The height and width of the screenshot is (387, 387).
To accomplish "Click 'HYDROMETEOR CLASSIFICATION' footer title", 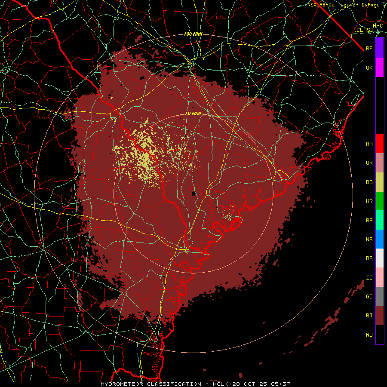I will tap(151, 384).
